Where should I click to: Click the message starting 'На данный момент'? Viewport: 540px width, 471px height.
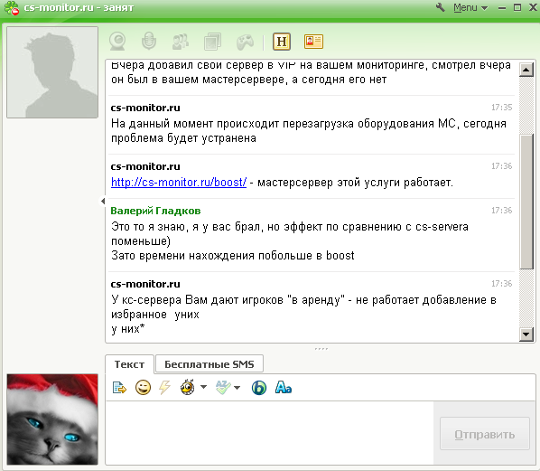coord(309,131)
